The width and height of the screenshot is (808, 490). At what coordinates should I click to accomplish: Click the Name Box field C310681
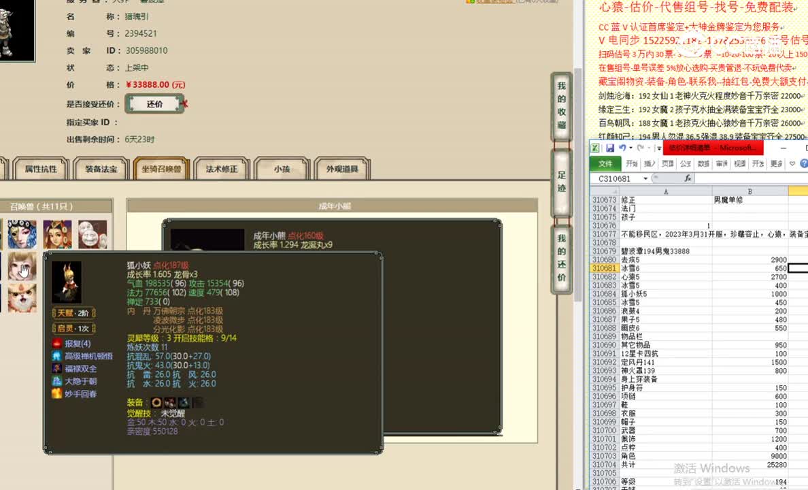(x=615, y=178)
